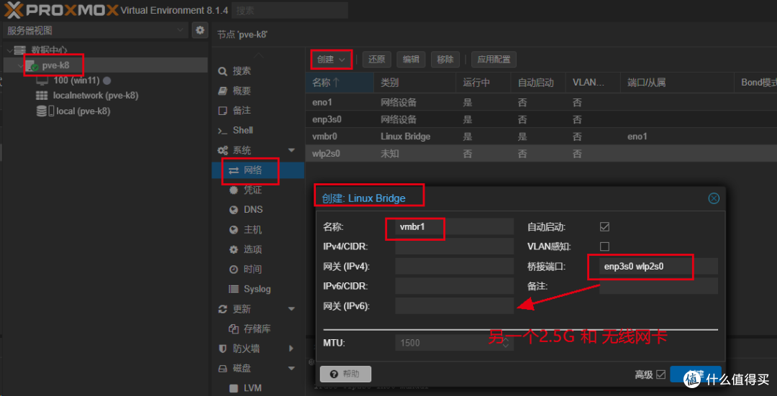777x396 pixels.
Task: Click the top 搜索 search box
Action: [x=289, y=10]
